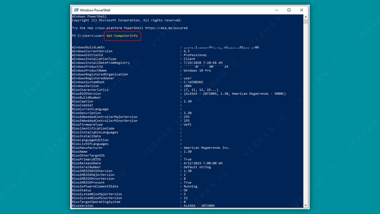The width and height of the screenshot is (380, 214).
Task: Click the BiosDescription label
Action: [x=86, y=113]
